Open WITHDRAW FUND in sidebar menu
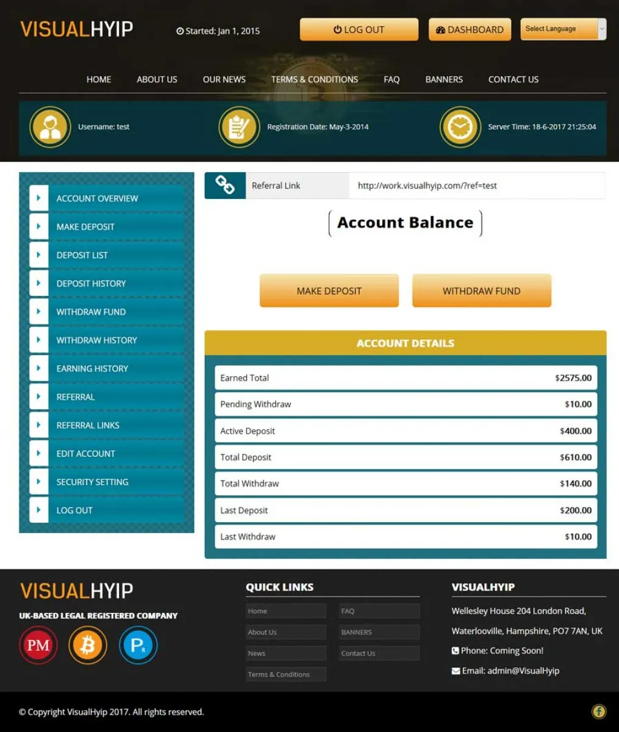This screenshot has width=619, height=732. point(107,312)
